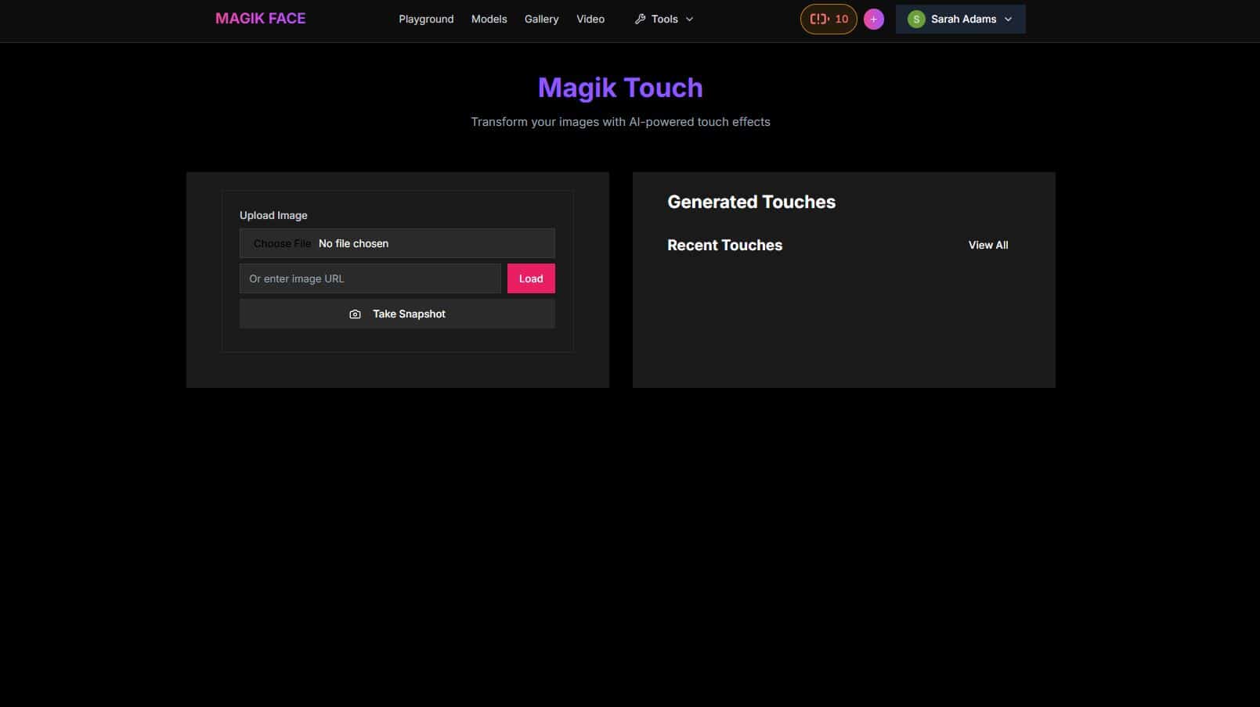1260x707 pixels.
Task: Click the Take Snapshot button
Action: coord(397,314)
